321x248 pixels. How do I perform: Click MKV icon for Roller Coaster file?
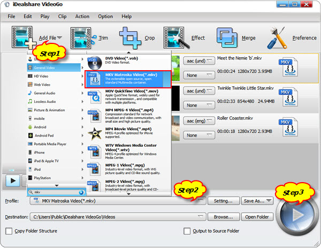click(289, 127)
